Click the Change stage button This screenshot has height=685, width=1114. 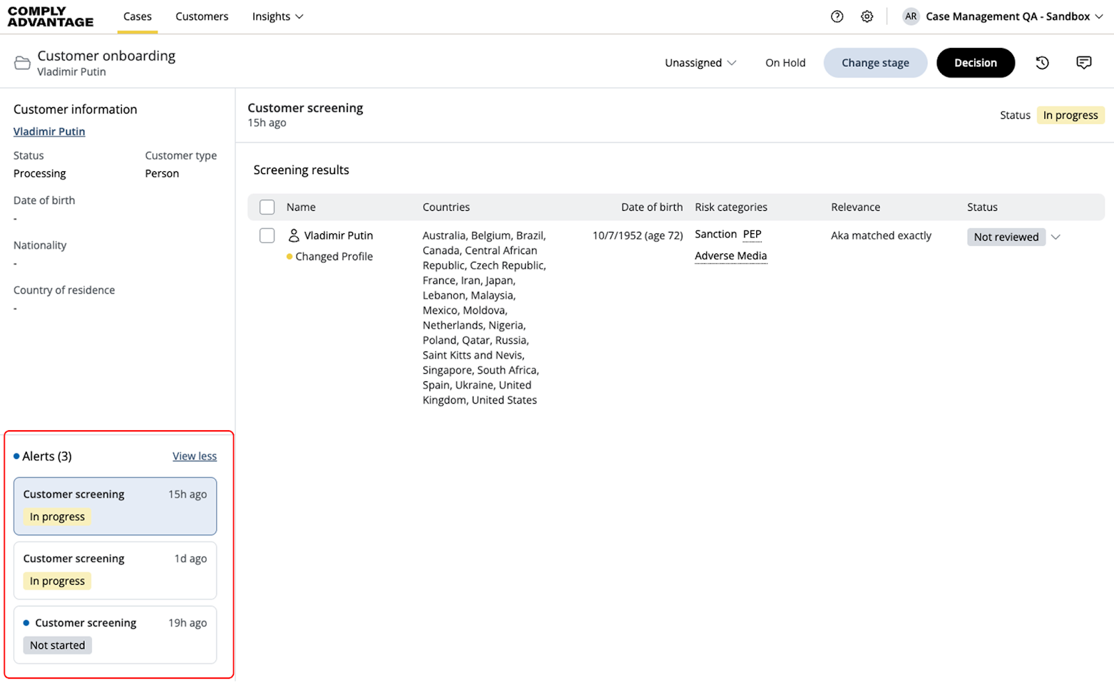coord(875,63)
